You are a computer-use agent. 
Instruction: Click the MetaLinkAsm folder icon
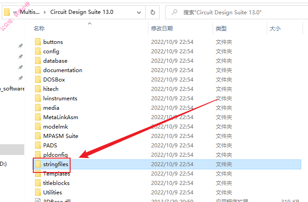[38, 117]
